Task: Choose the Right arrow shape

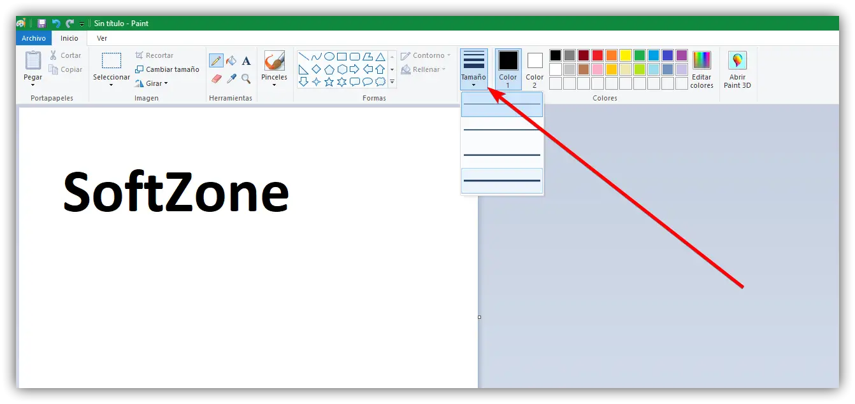Action: pos(355,69)
